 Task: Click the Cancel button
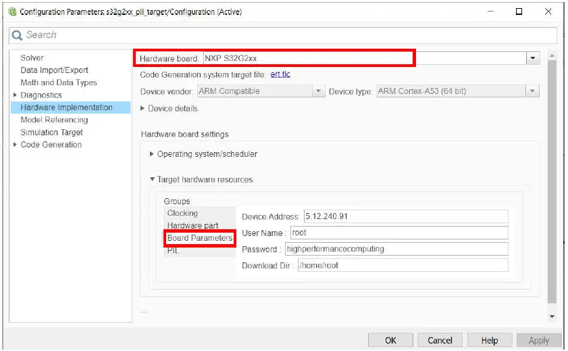coord(440,340)
